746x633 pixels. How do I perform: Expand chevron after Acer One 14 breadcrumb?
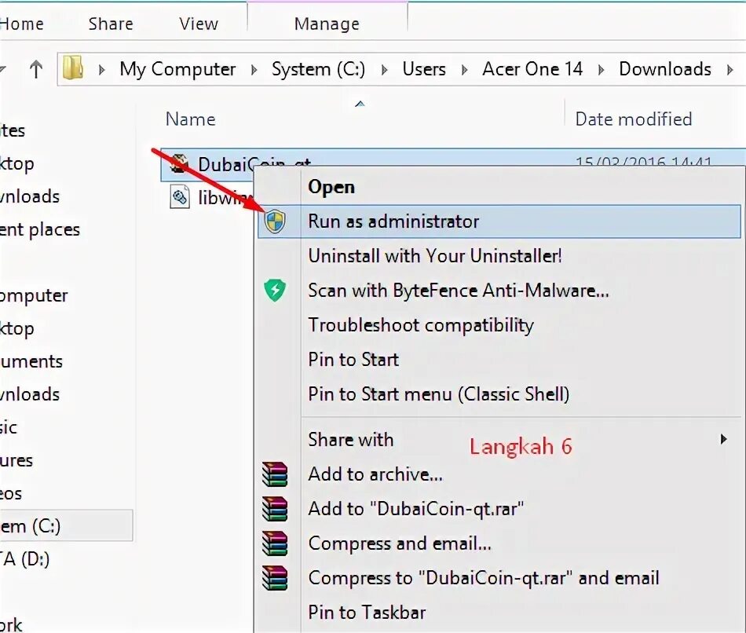601,70
